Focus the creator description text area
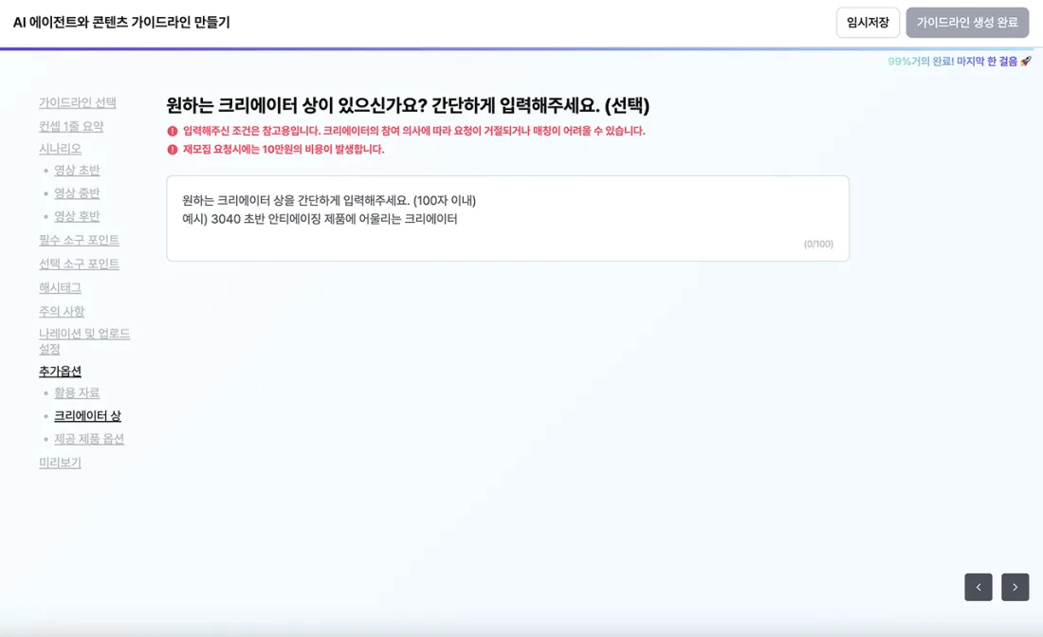Screen dimensions: 1043x637 (x=507, y=218)
